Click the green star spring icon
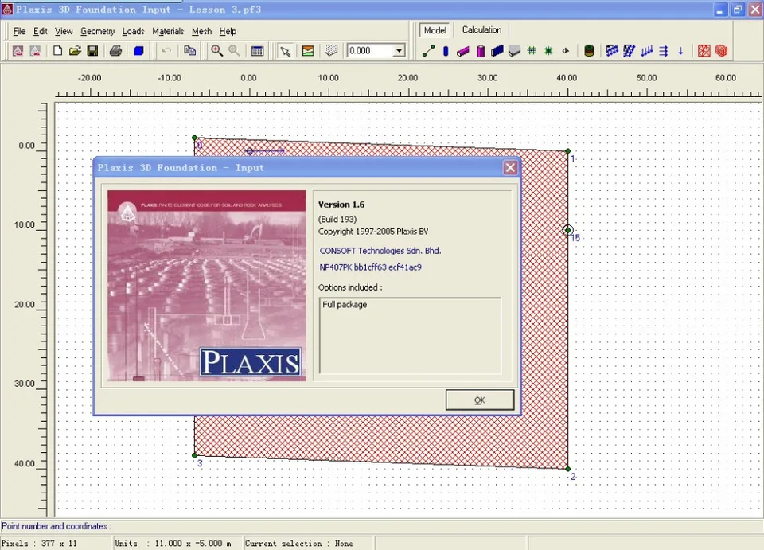This screenshot has width=764, height=550. [548, 51]
